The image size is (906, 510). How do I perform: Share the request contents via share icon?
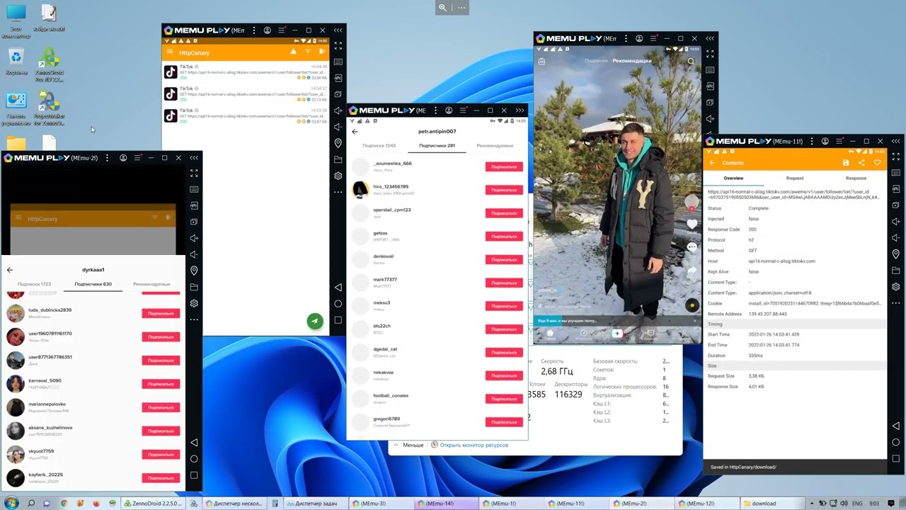(x=861, y=163)
